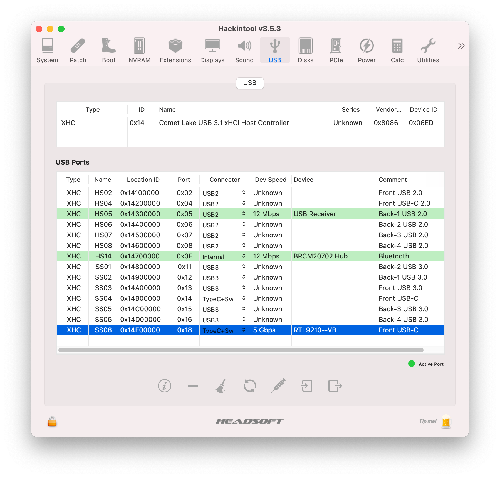The height and width of the screenshot is (478, 500).
Task: Click the orange padlock icon
Action: (x=52, y=421)
